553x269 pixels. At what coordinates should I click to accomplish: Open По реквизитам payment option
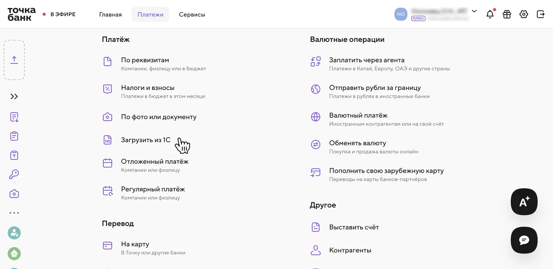[x=145, y=60]
